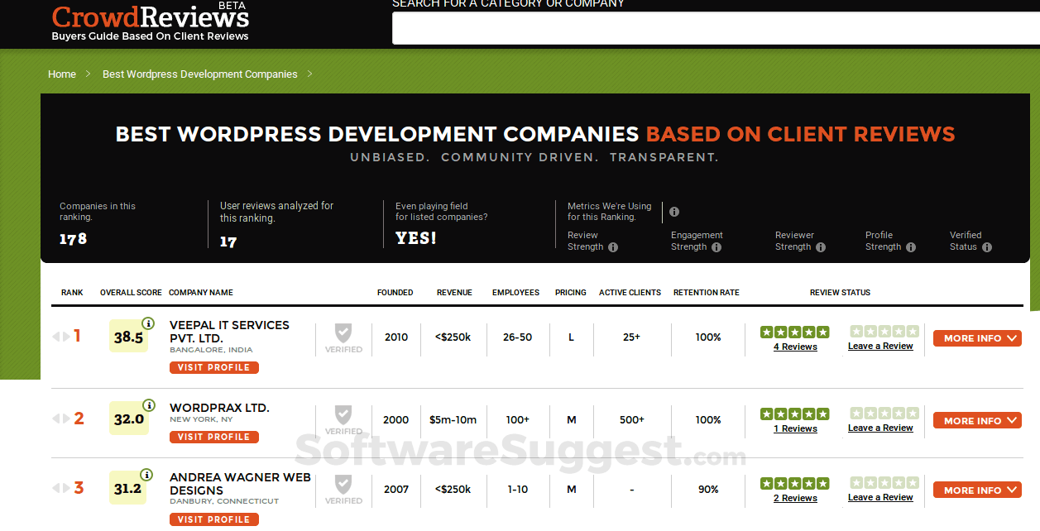Viewport: 1040px width, 531px height.
Task: Open the info icon beside Reviewer Strength
Action: tap(820, 246)
